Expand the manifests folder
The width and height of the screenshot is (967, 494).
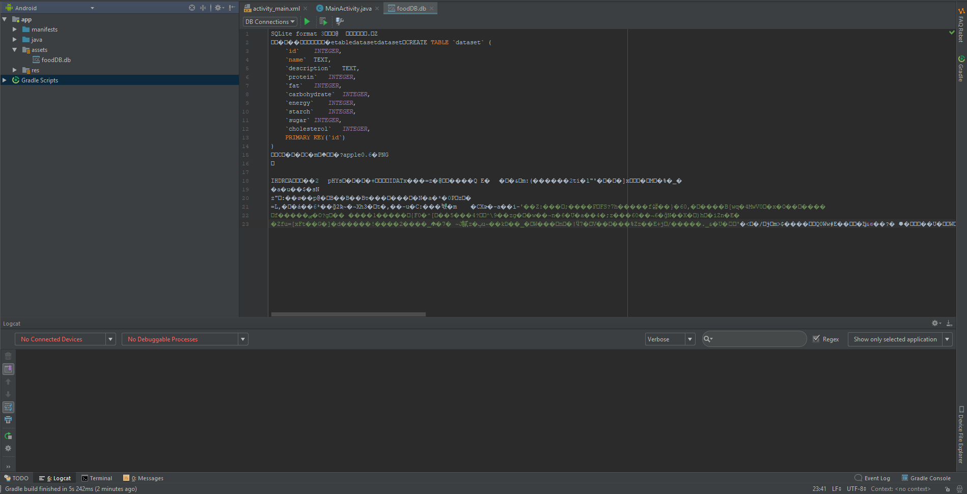tap(15, 30)
